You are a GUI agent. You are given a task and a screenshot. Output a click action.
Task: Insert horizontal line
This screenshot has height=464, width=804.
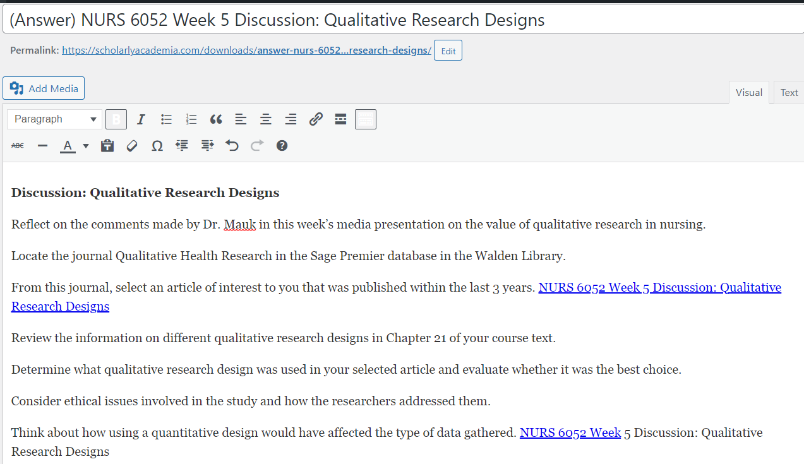tap(43, 146)
